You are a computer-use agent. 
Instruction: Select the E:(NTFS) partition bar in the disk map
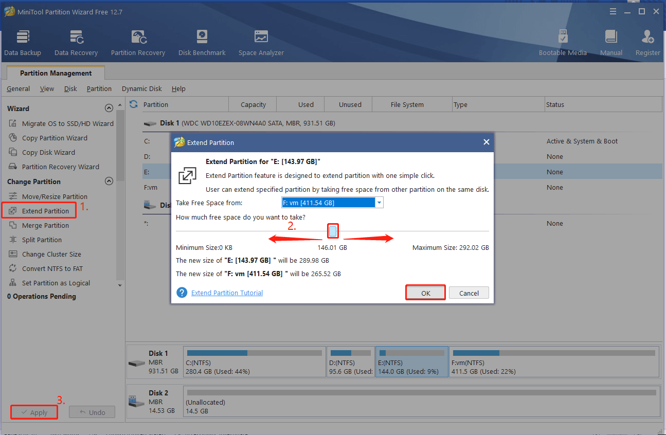click(x=412, y=362)
